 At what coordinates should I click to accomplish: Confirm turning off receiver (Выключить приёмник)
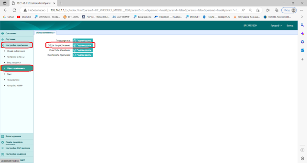(83, 55)
